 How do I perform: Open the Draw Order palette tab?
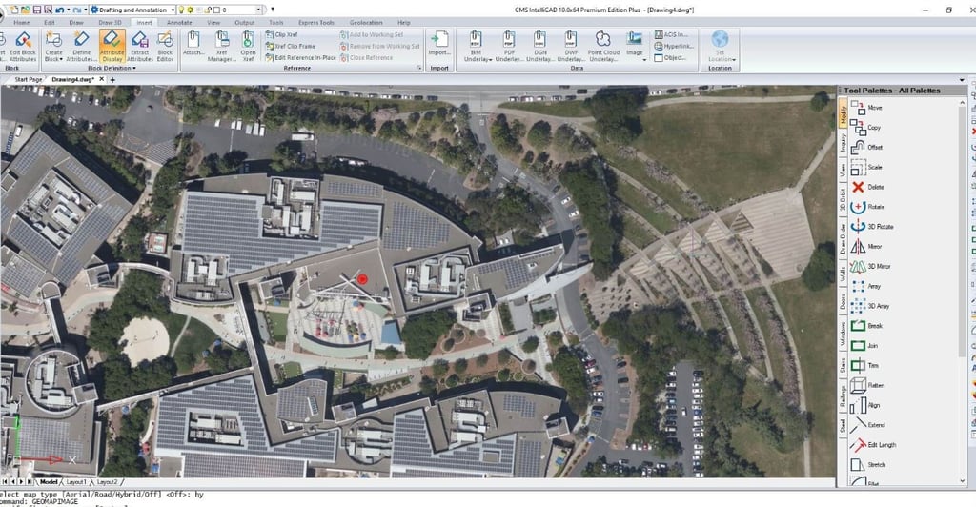(x=844, y=238)
